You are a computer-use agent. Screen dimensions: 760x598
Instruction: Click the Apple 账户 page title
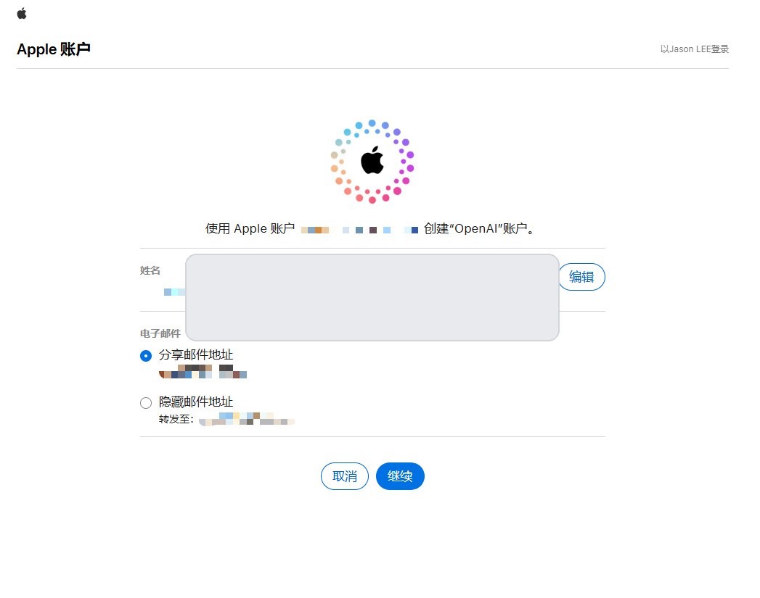[x=54, y=49]
